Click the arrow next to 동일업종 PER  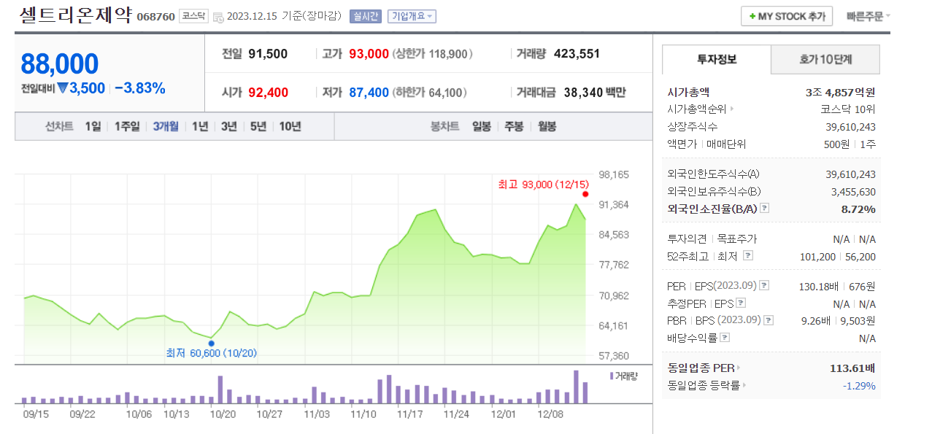(x=739, y=368)
